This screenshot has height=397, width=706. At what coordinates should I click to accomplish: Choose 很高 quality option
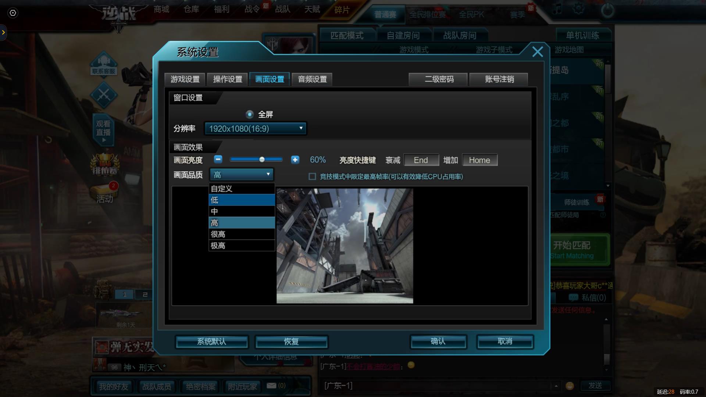(242, 234)
